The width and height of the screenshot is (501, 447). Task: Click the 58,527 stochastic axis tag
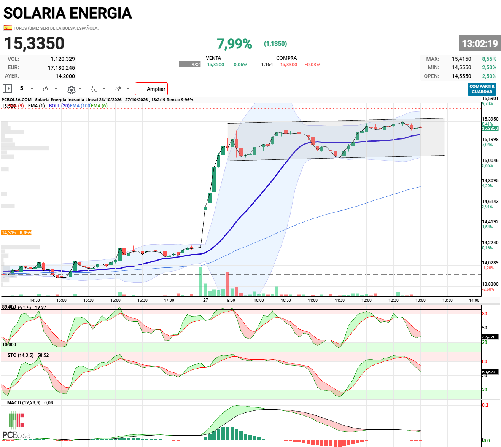489,372
